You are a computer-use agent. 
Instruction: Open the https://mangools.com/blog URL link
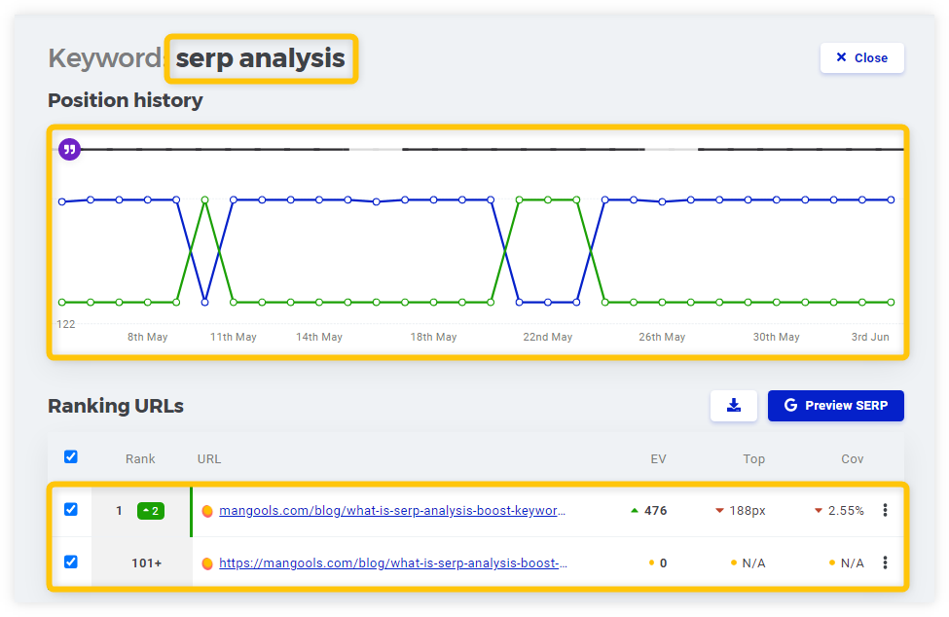393,563
